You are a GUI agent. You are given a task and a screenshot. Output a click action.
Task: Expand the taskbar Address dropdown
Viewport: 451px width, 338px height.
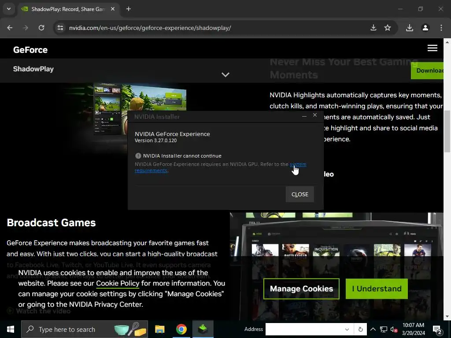point(347,329)
